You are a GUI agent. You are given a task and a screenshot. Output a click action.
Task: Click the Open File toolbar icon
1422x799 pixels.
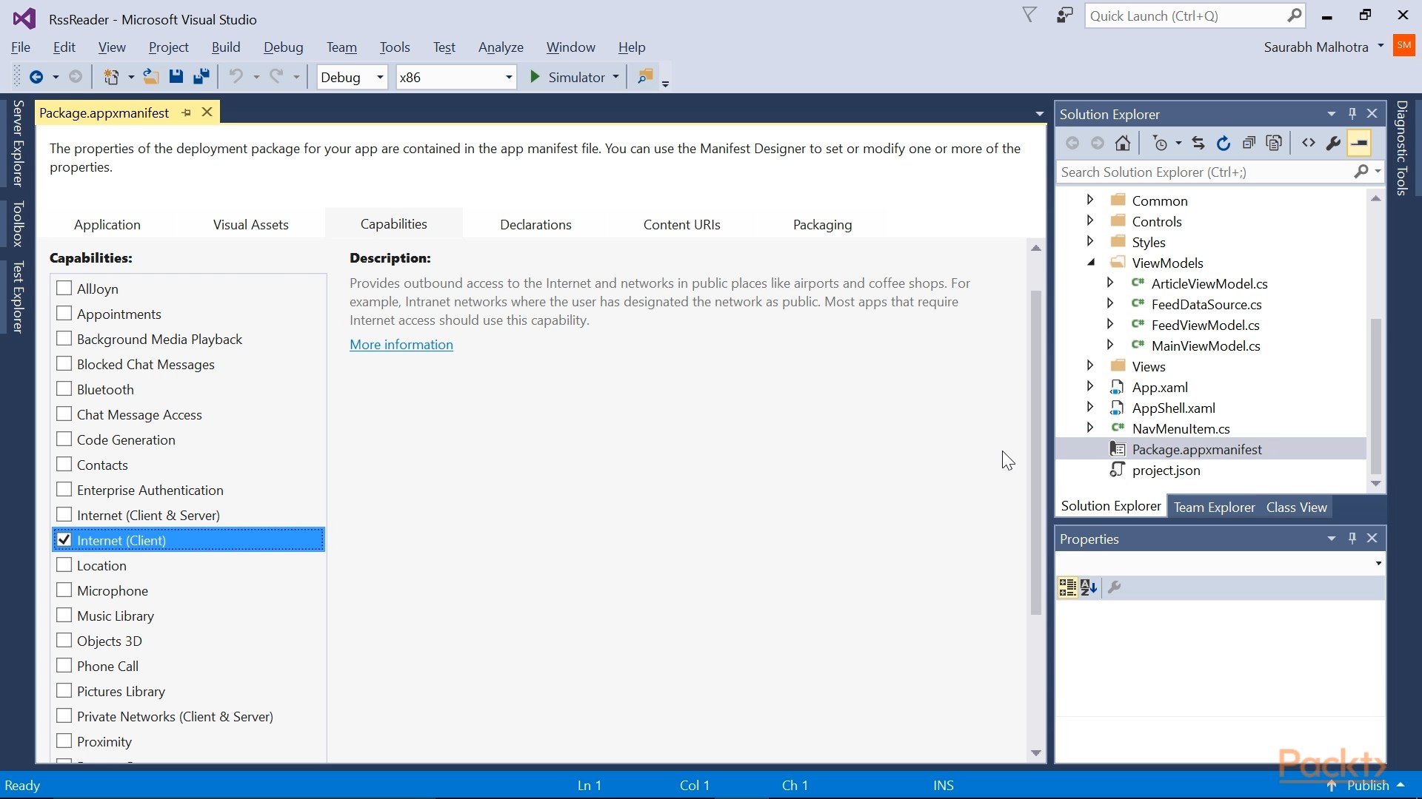pos(151,77)
